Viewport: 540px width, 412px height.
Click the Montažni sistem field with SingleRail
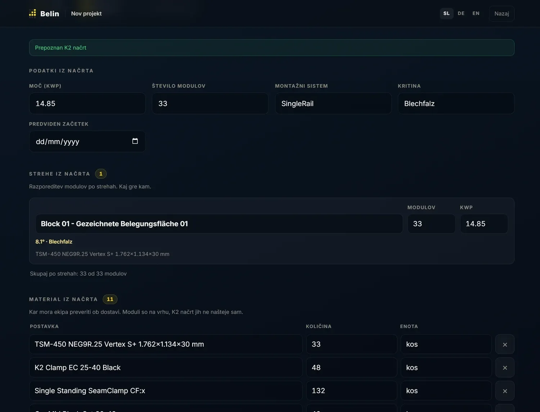333,104
